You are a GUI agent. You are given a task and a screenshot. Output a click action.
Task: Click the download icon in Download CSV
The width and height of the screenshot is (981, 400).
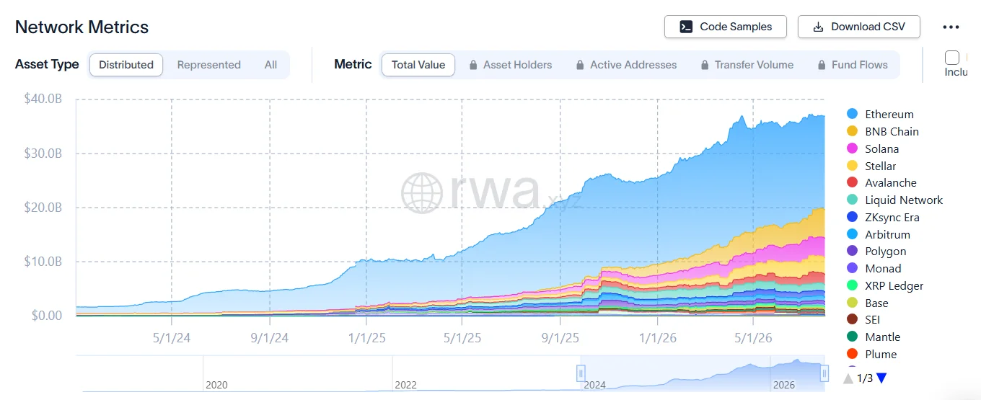click(818, 27)
